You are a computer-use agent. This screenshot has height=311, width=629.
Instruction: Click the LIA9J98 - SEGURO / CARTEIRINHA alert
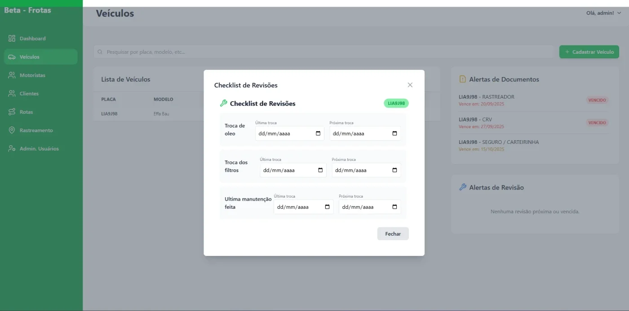tap(499, 142)
